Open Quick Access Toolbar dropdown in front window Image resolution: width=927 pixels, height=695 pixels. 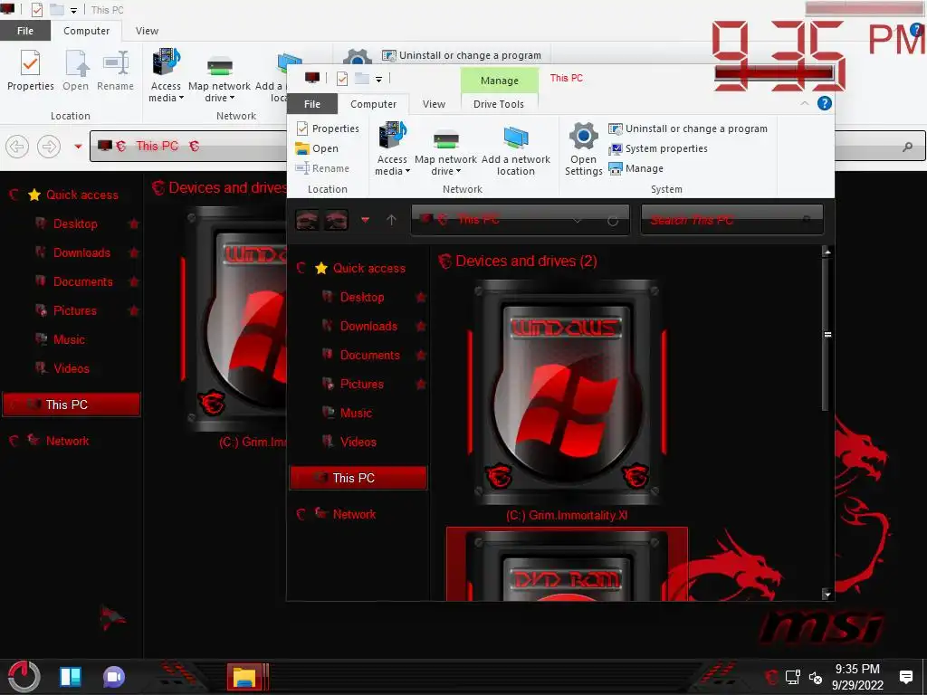378,79
